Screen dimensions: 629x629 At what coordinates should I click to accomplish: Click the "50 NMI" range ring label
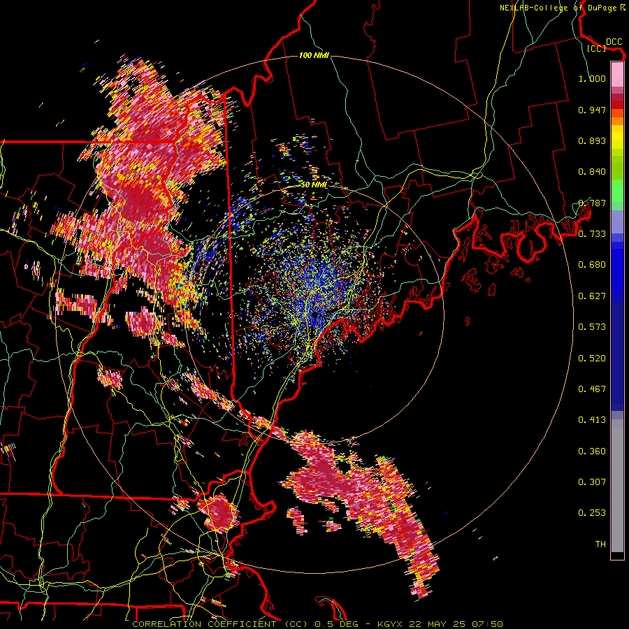(314, 185)
